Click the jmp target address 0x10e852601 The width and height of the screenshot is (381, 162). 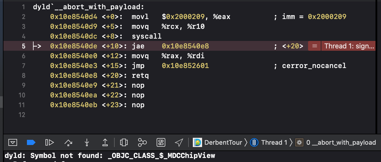pos(185,66)
